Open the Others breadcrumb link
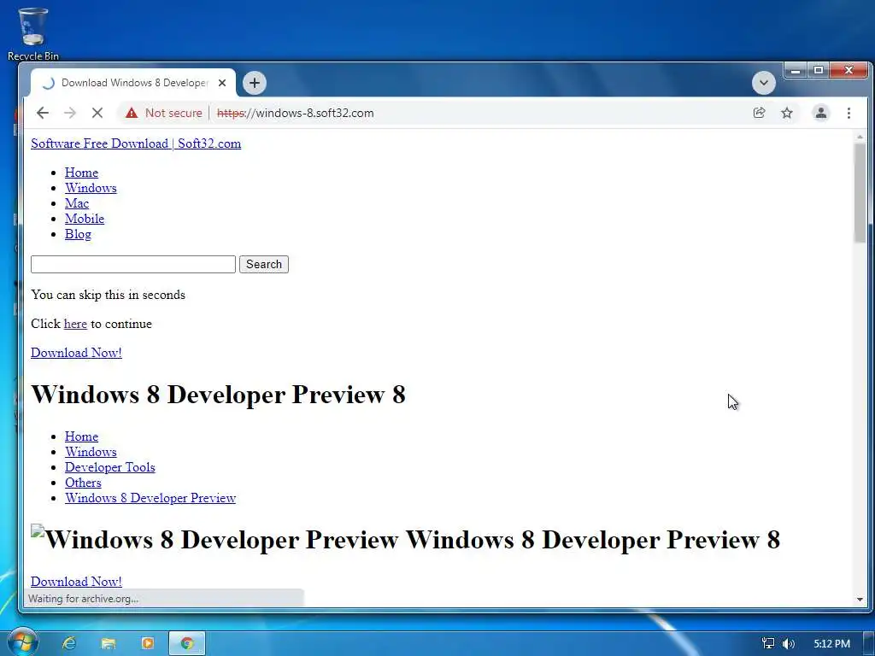Screen dimensions: 875x656 tap(83, 483)
